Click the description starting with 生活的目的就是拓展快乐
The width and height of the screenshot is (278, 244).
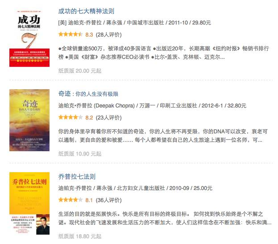[x=165, y=218]
